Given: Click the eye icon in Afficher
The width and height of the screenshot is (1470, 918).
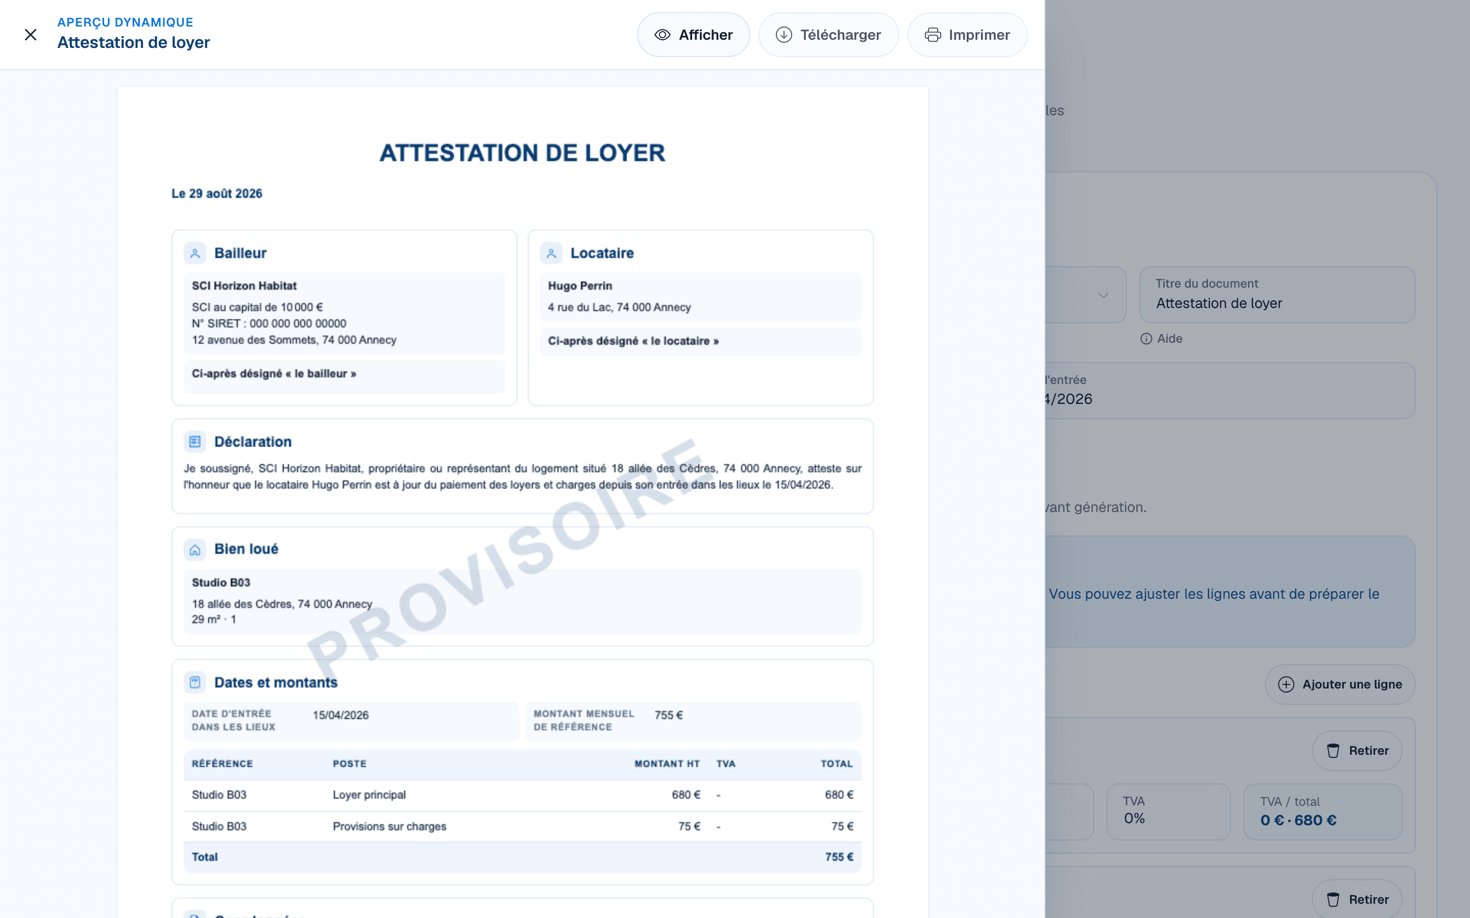Looking at the screenshot, I should (662, 35).
